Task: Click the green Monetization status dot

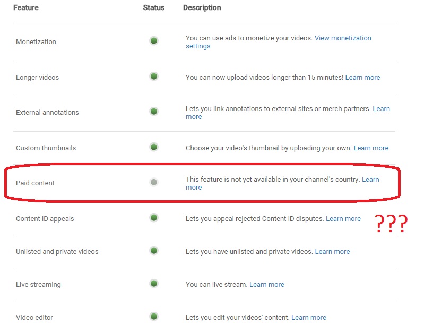Action: pyautogui.click(x=154, y=41)
